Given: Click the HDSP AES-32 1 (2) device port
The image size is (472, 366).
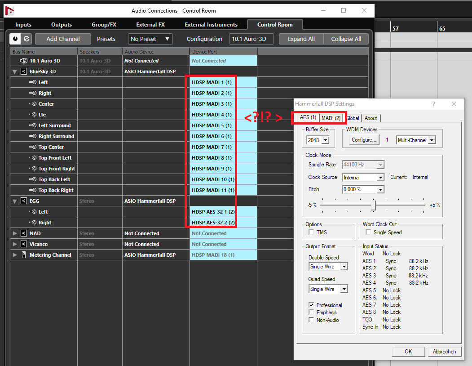Looking at the screenshot, I should [x=223, y=212].
